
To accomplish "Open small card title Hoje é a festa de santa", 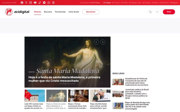I will click(x=56, y=106).
